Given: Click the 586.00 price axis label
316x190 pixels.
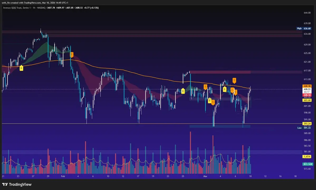Looking at the screenshot, I should [307, 140].
